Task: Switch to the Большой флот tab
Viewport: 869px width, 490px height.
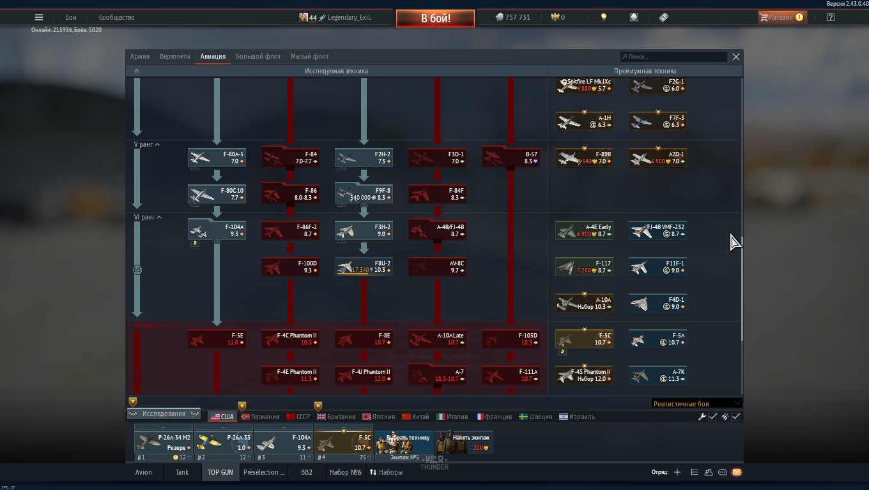Action: tap(258, 56)
